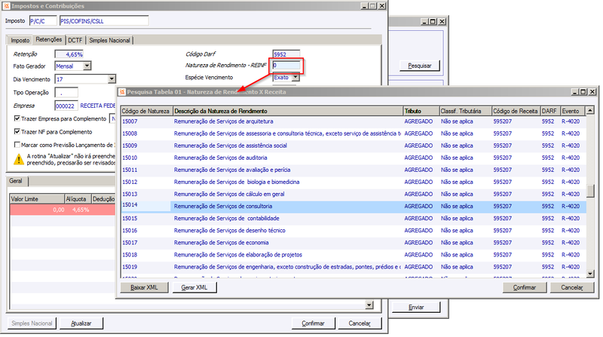This screenshot has height=337, width=603.
Task: Click the Tipo Operação field
Action: click(x=66, y=92)
